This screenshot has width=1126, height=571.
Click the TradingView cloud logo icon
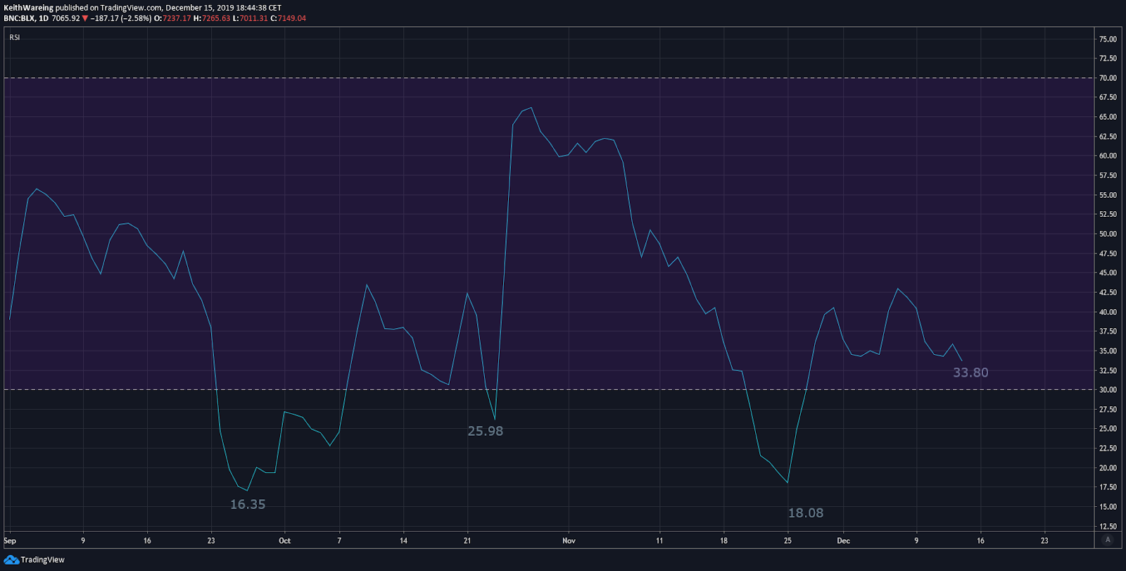click(x=11, y=560)
